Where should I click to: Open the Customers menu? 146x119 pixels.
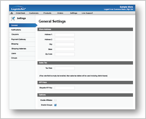click(34, 13)
